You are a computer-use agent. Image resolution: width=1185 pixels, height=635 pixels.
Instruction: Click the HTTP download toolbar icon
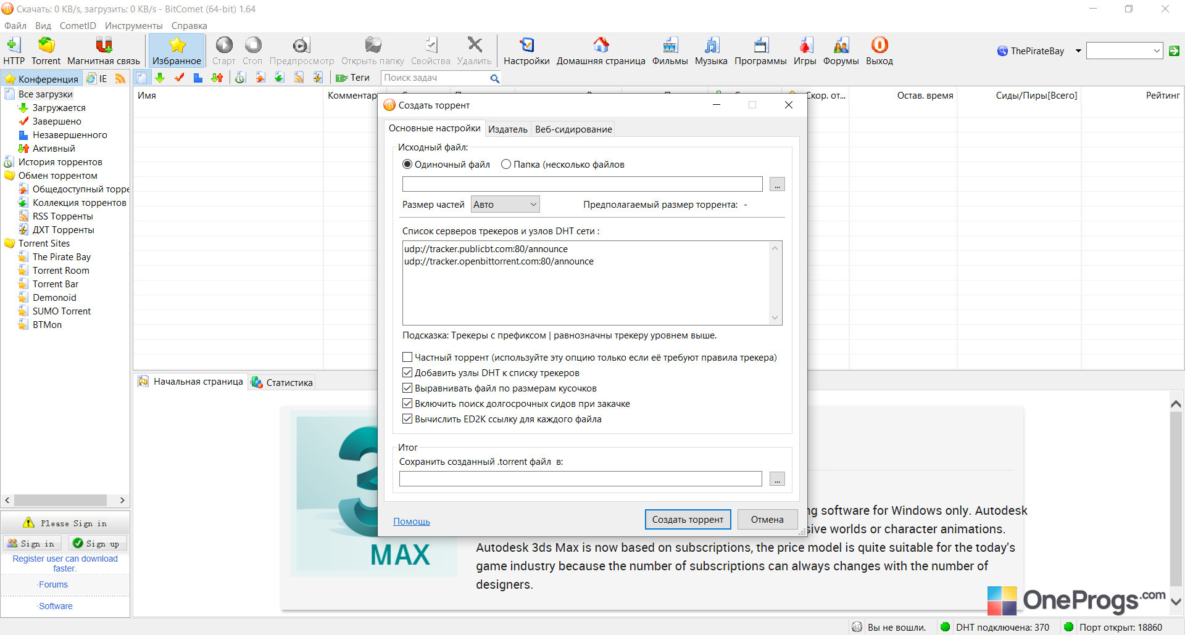(14, 51)
